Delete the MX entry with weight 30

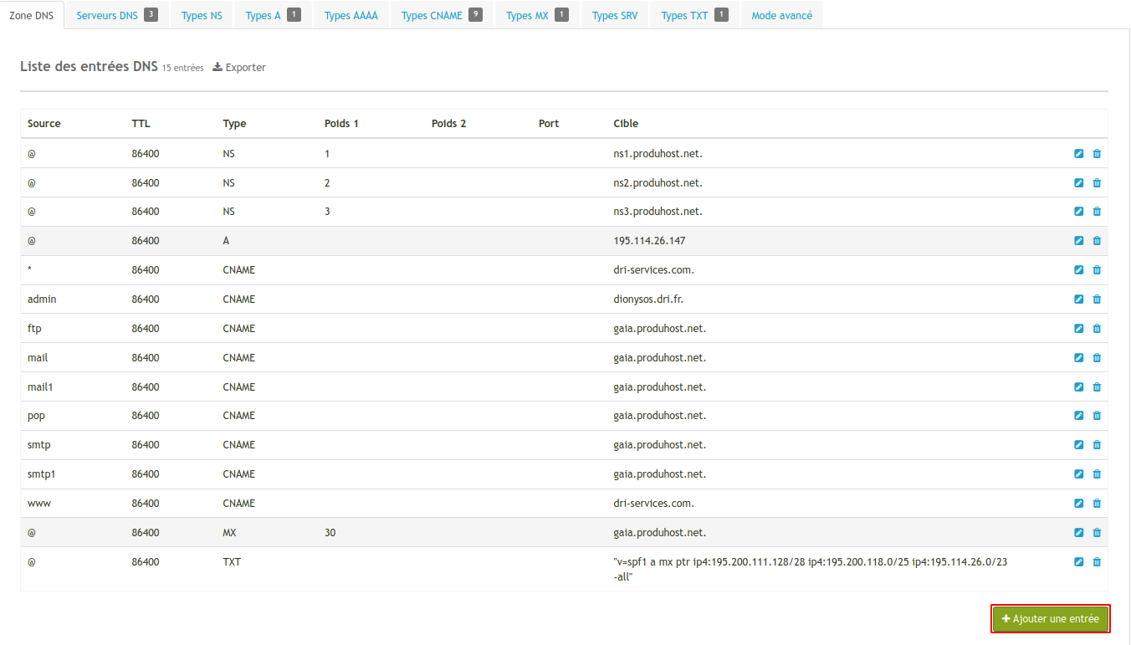click(x=1097, y=533)
